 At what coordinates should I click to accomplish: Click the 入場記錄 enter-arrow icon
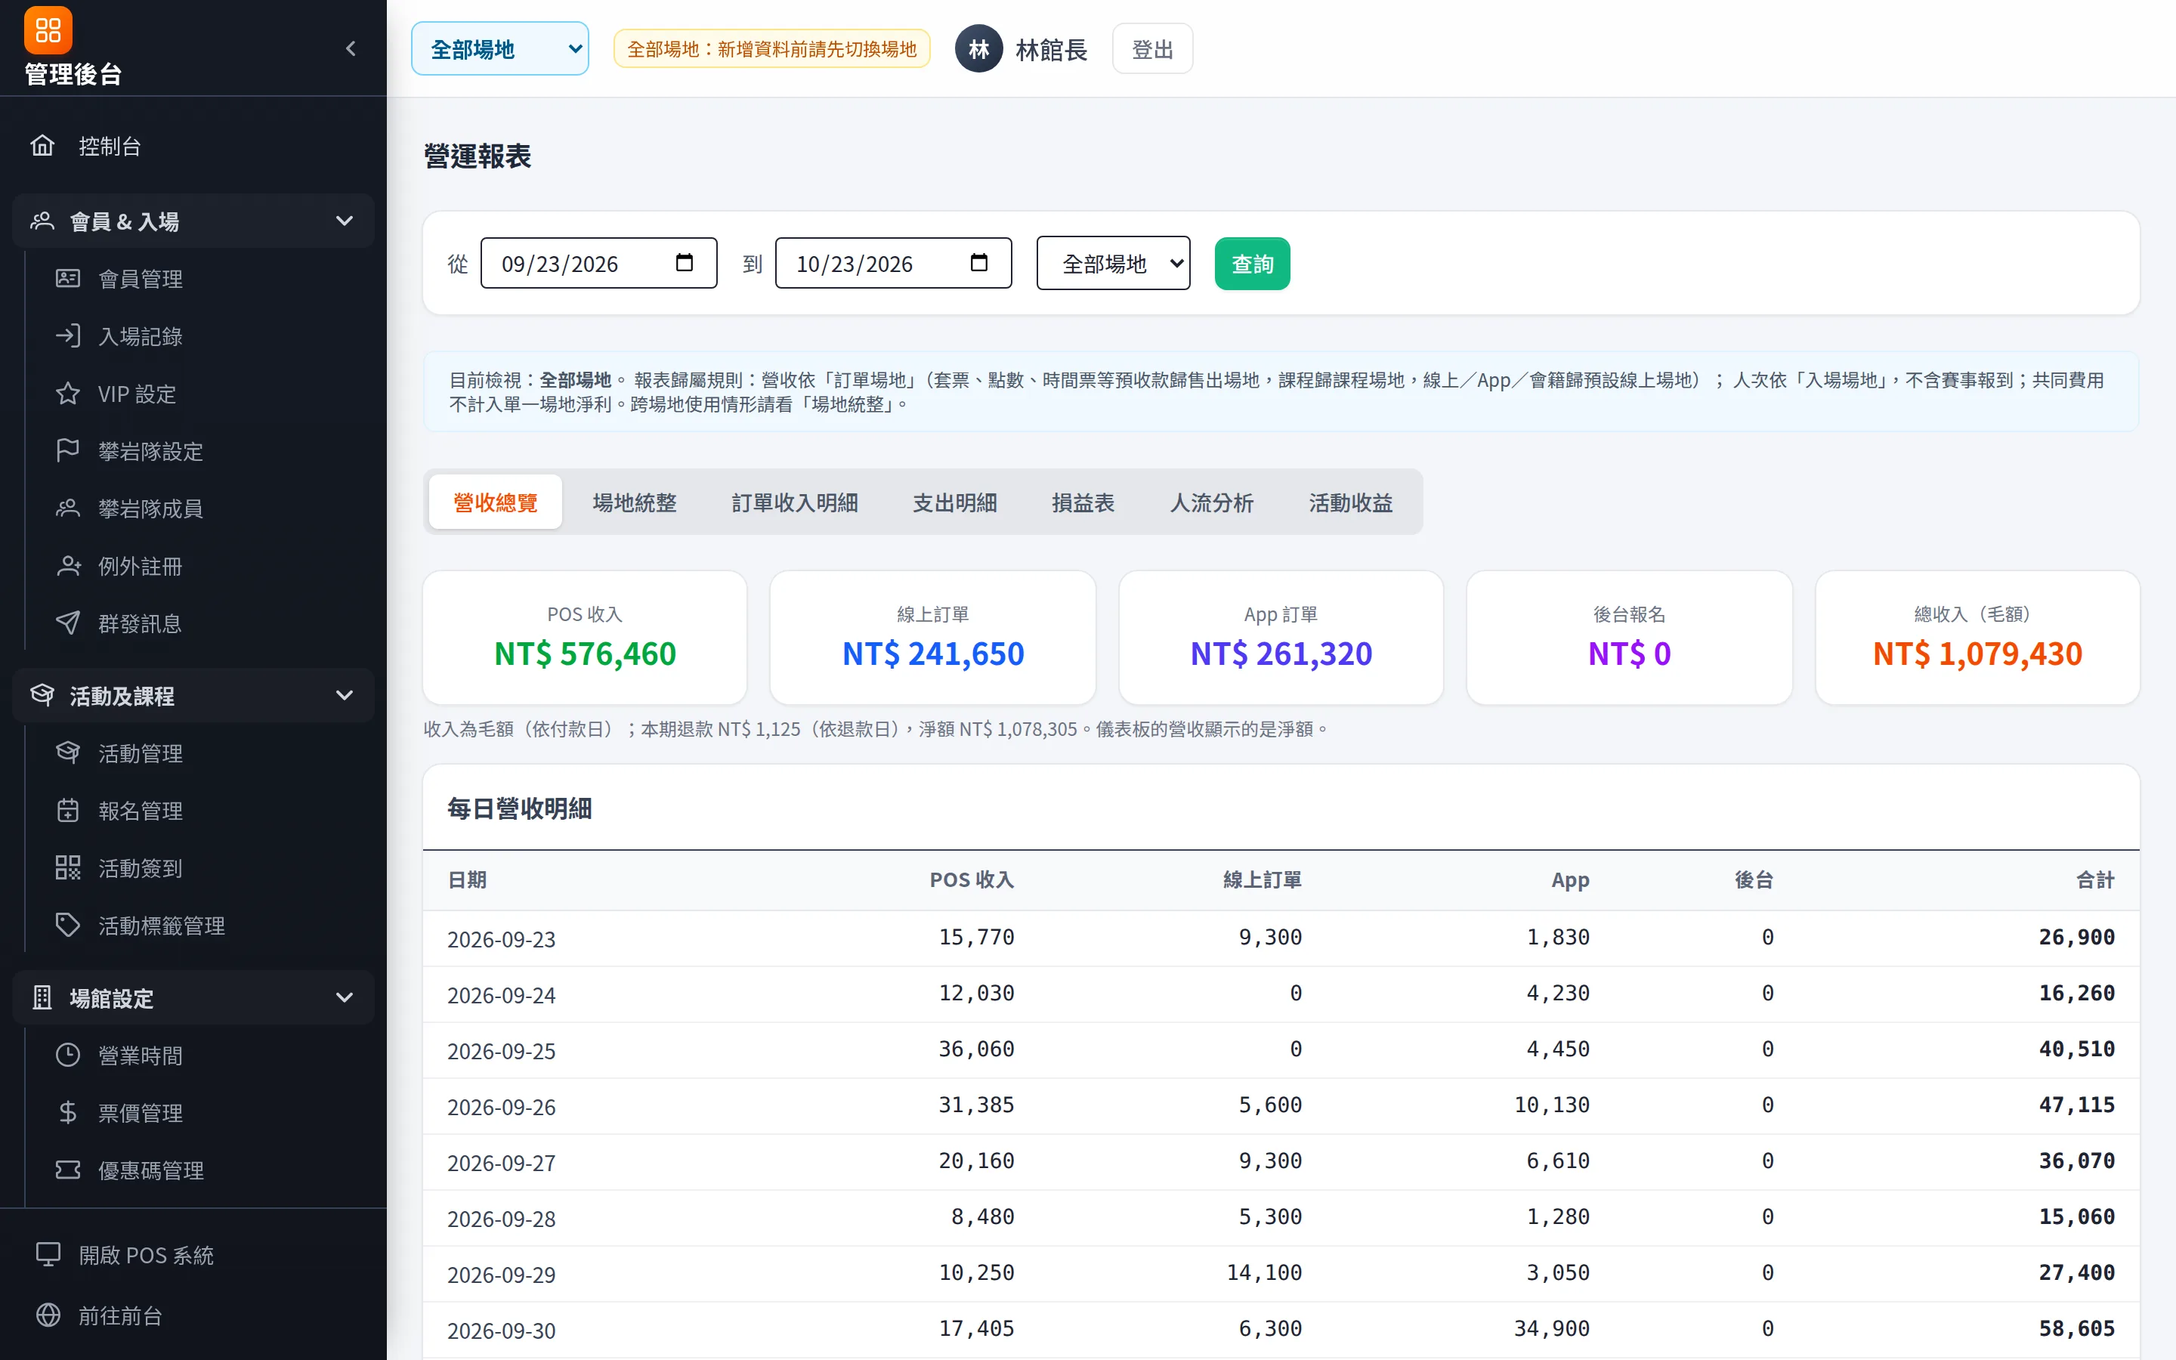click(x=67, y=336)
